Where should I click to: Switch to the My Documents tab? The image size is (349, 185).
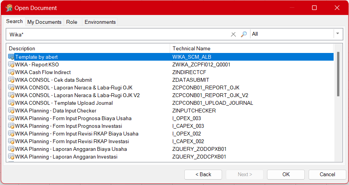44,22
